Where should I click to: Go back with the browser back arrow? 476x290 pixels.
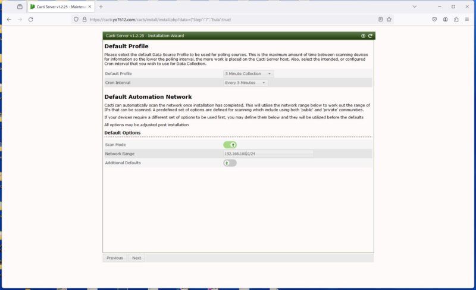click(x=9, y=20)
